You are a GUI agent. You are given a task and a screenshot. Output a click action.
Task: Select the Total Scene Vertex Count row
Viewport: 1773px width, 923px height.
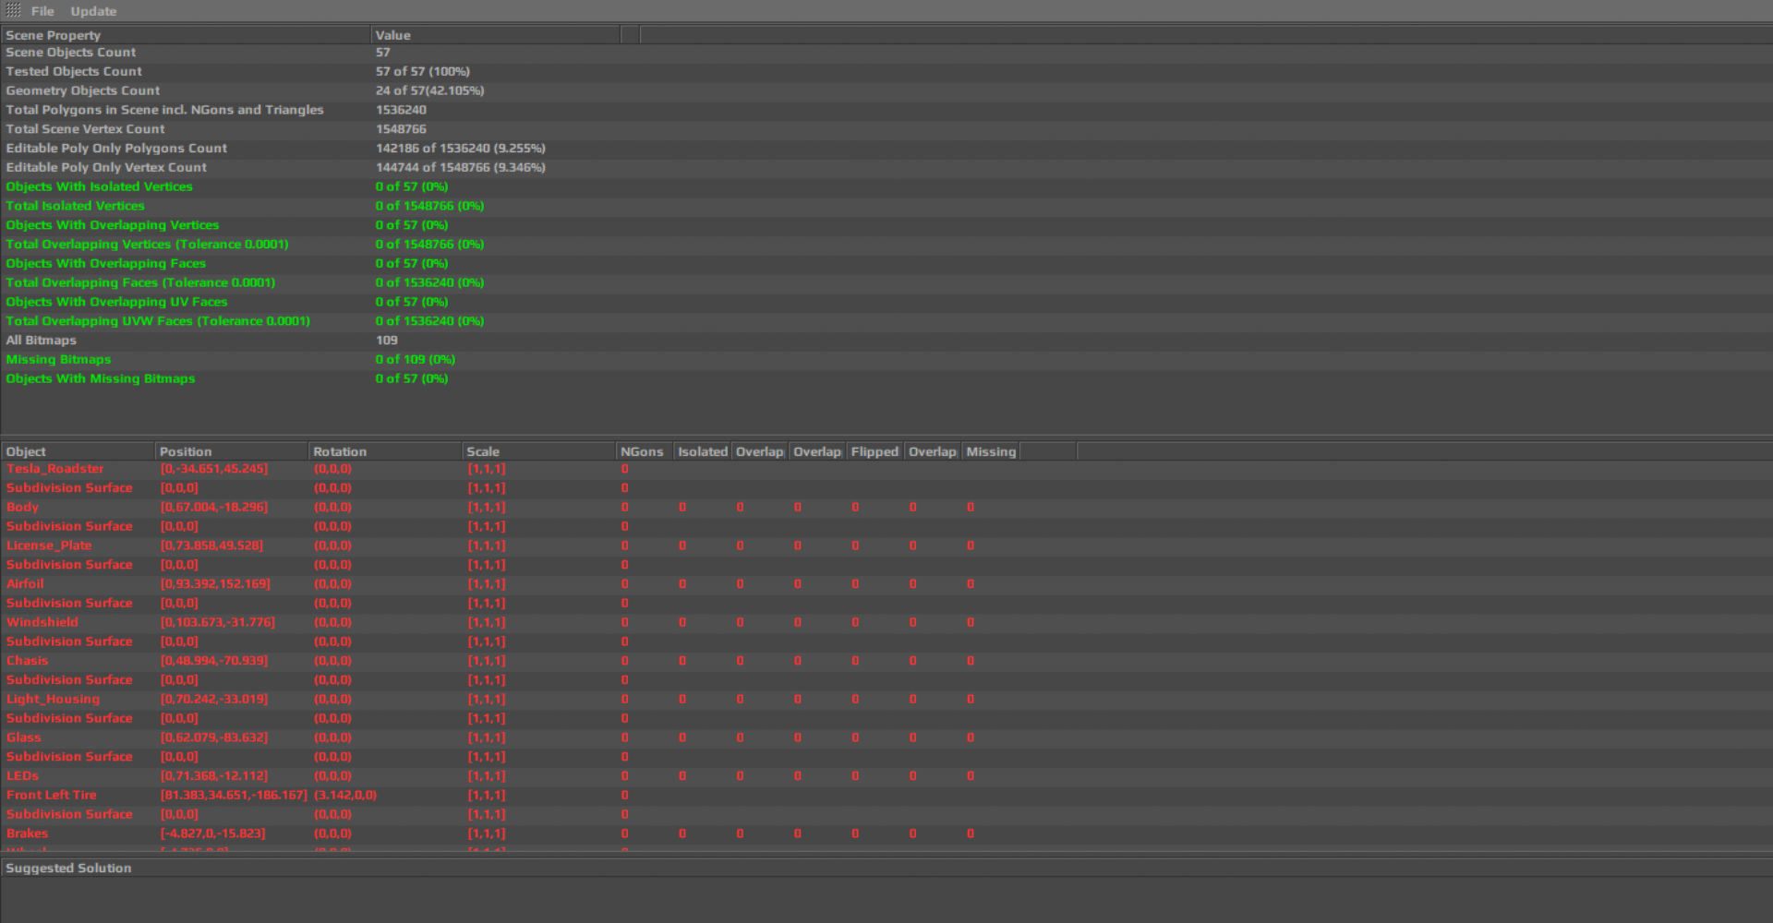coord(886,129)
